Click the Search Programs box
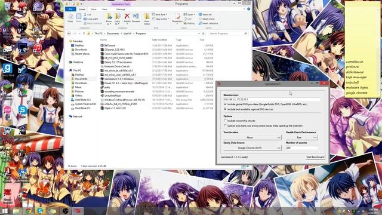Screen dimensions: 382x215 click(228, 33)
